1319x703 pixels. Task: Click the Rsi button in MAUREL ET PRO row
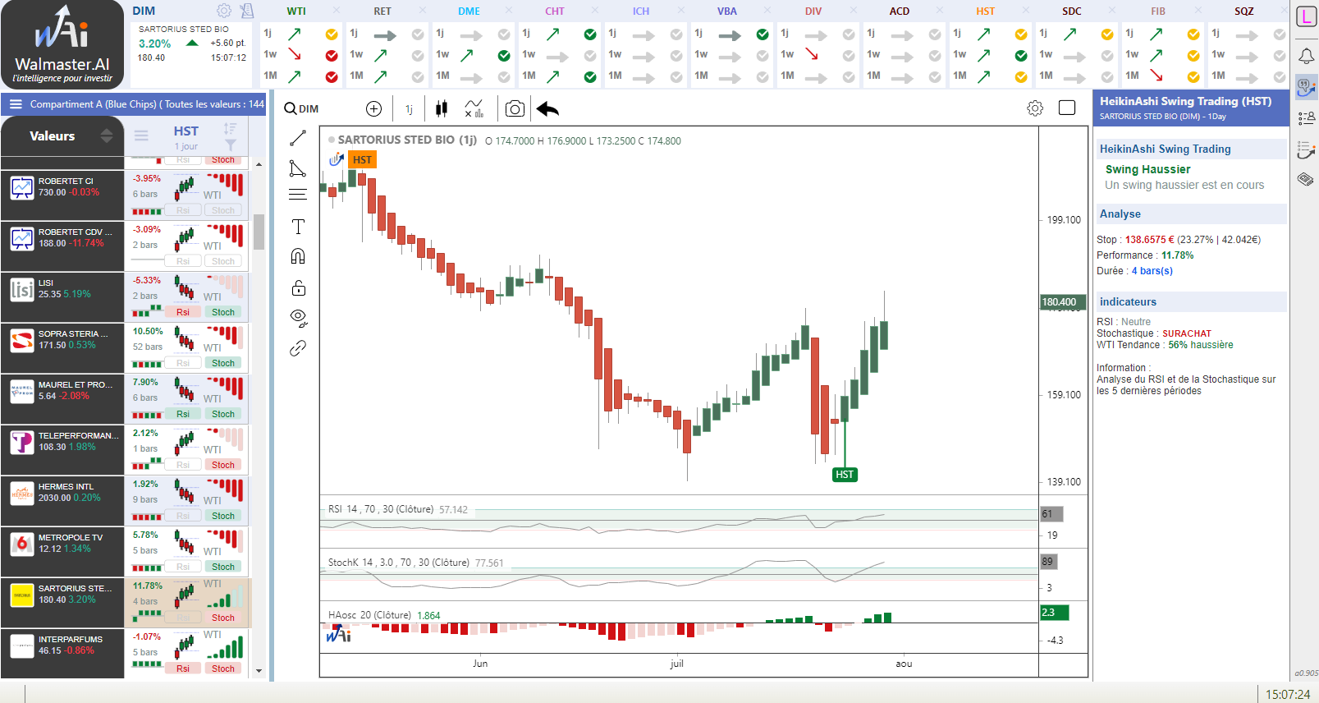point(183,414)
